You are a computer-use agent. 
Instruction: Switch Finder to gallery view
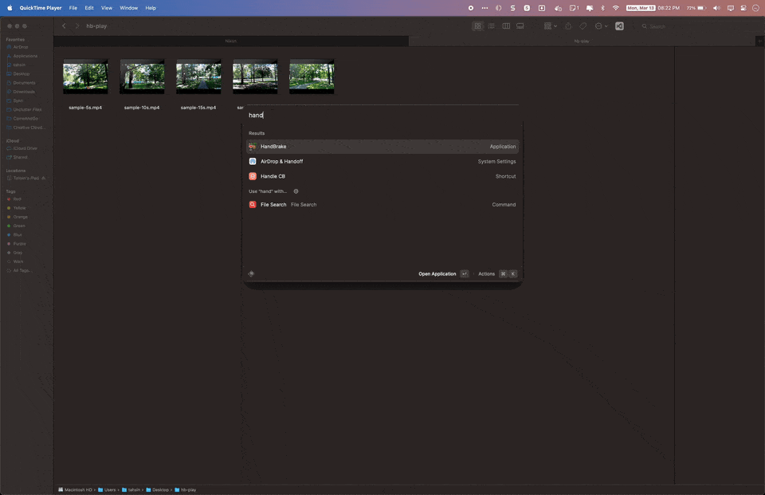coord(520,26)
